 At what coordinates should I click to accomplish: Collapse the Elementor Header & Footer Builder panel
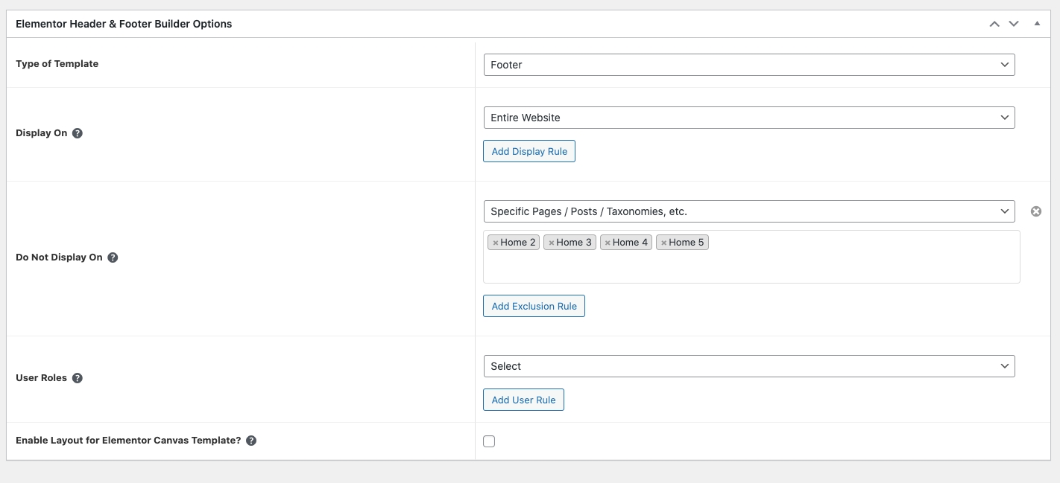(1037, 24)
